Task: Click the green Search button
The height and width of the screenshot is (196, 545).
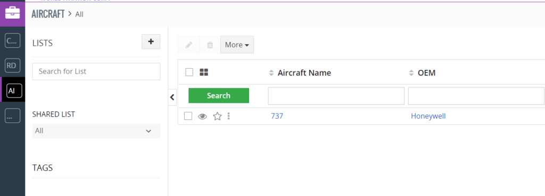Action: (219, 95)
